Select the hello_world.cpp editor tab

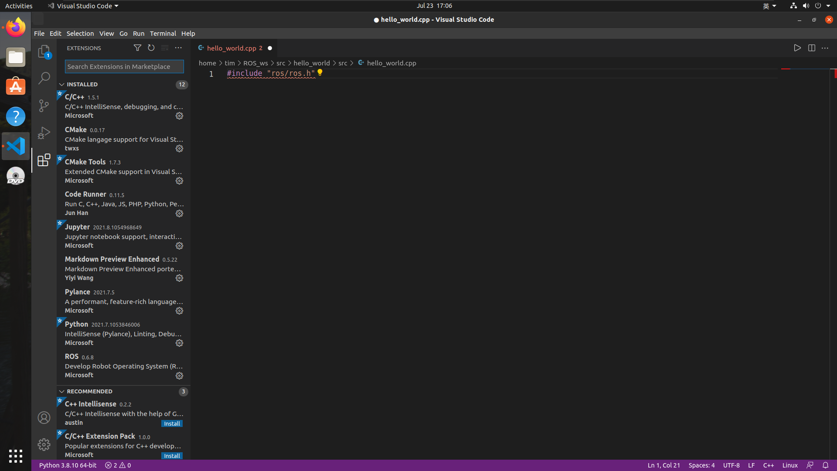[231, 48]
